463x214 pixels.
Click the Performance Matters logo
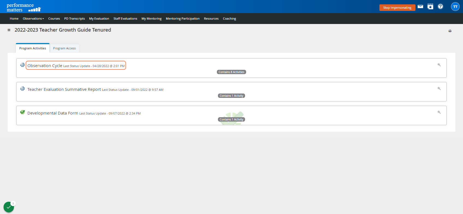point(23,7)
